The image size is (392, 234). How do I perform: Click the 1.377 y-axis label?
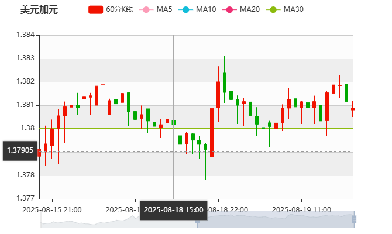pos(26,198)
